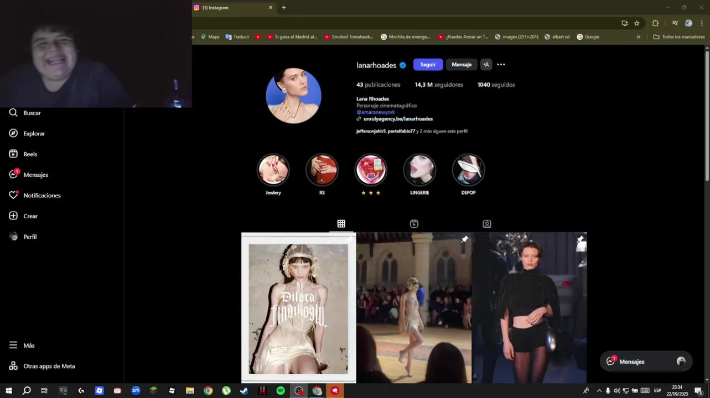Open the unrulyagency.be/lanarhoades link

pyautogui.click(x=398, y=119)
